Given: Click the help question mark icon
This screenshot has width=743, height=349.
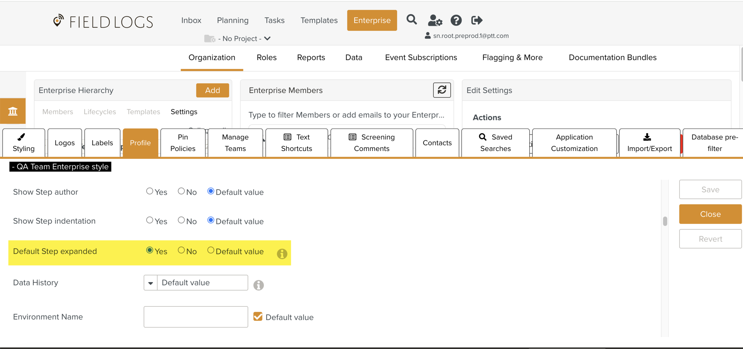Looking at the screenshot, I should coord(456,21).
